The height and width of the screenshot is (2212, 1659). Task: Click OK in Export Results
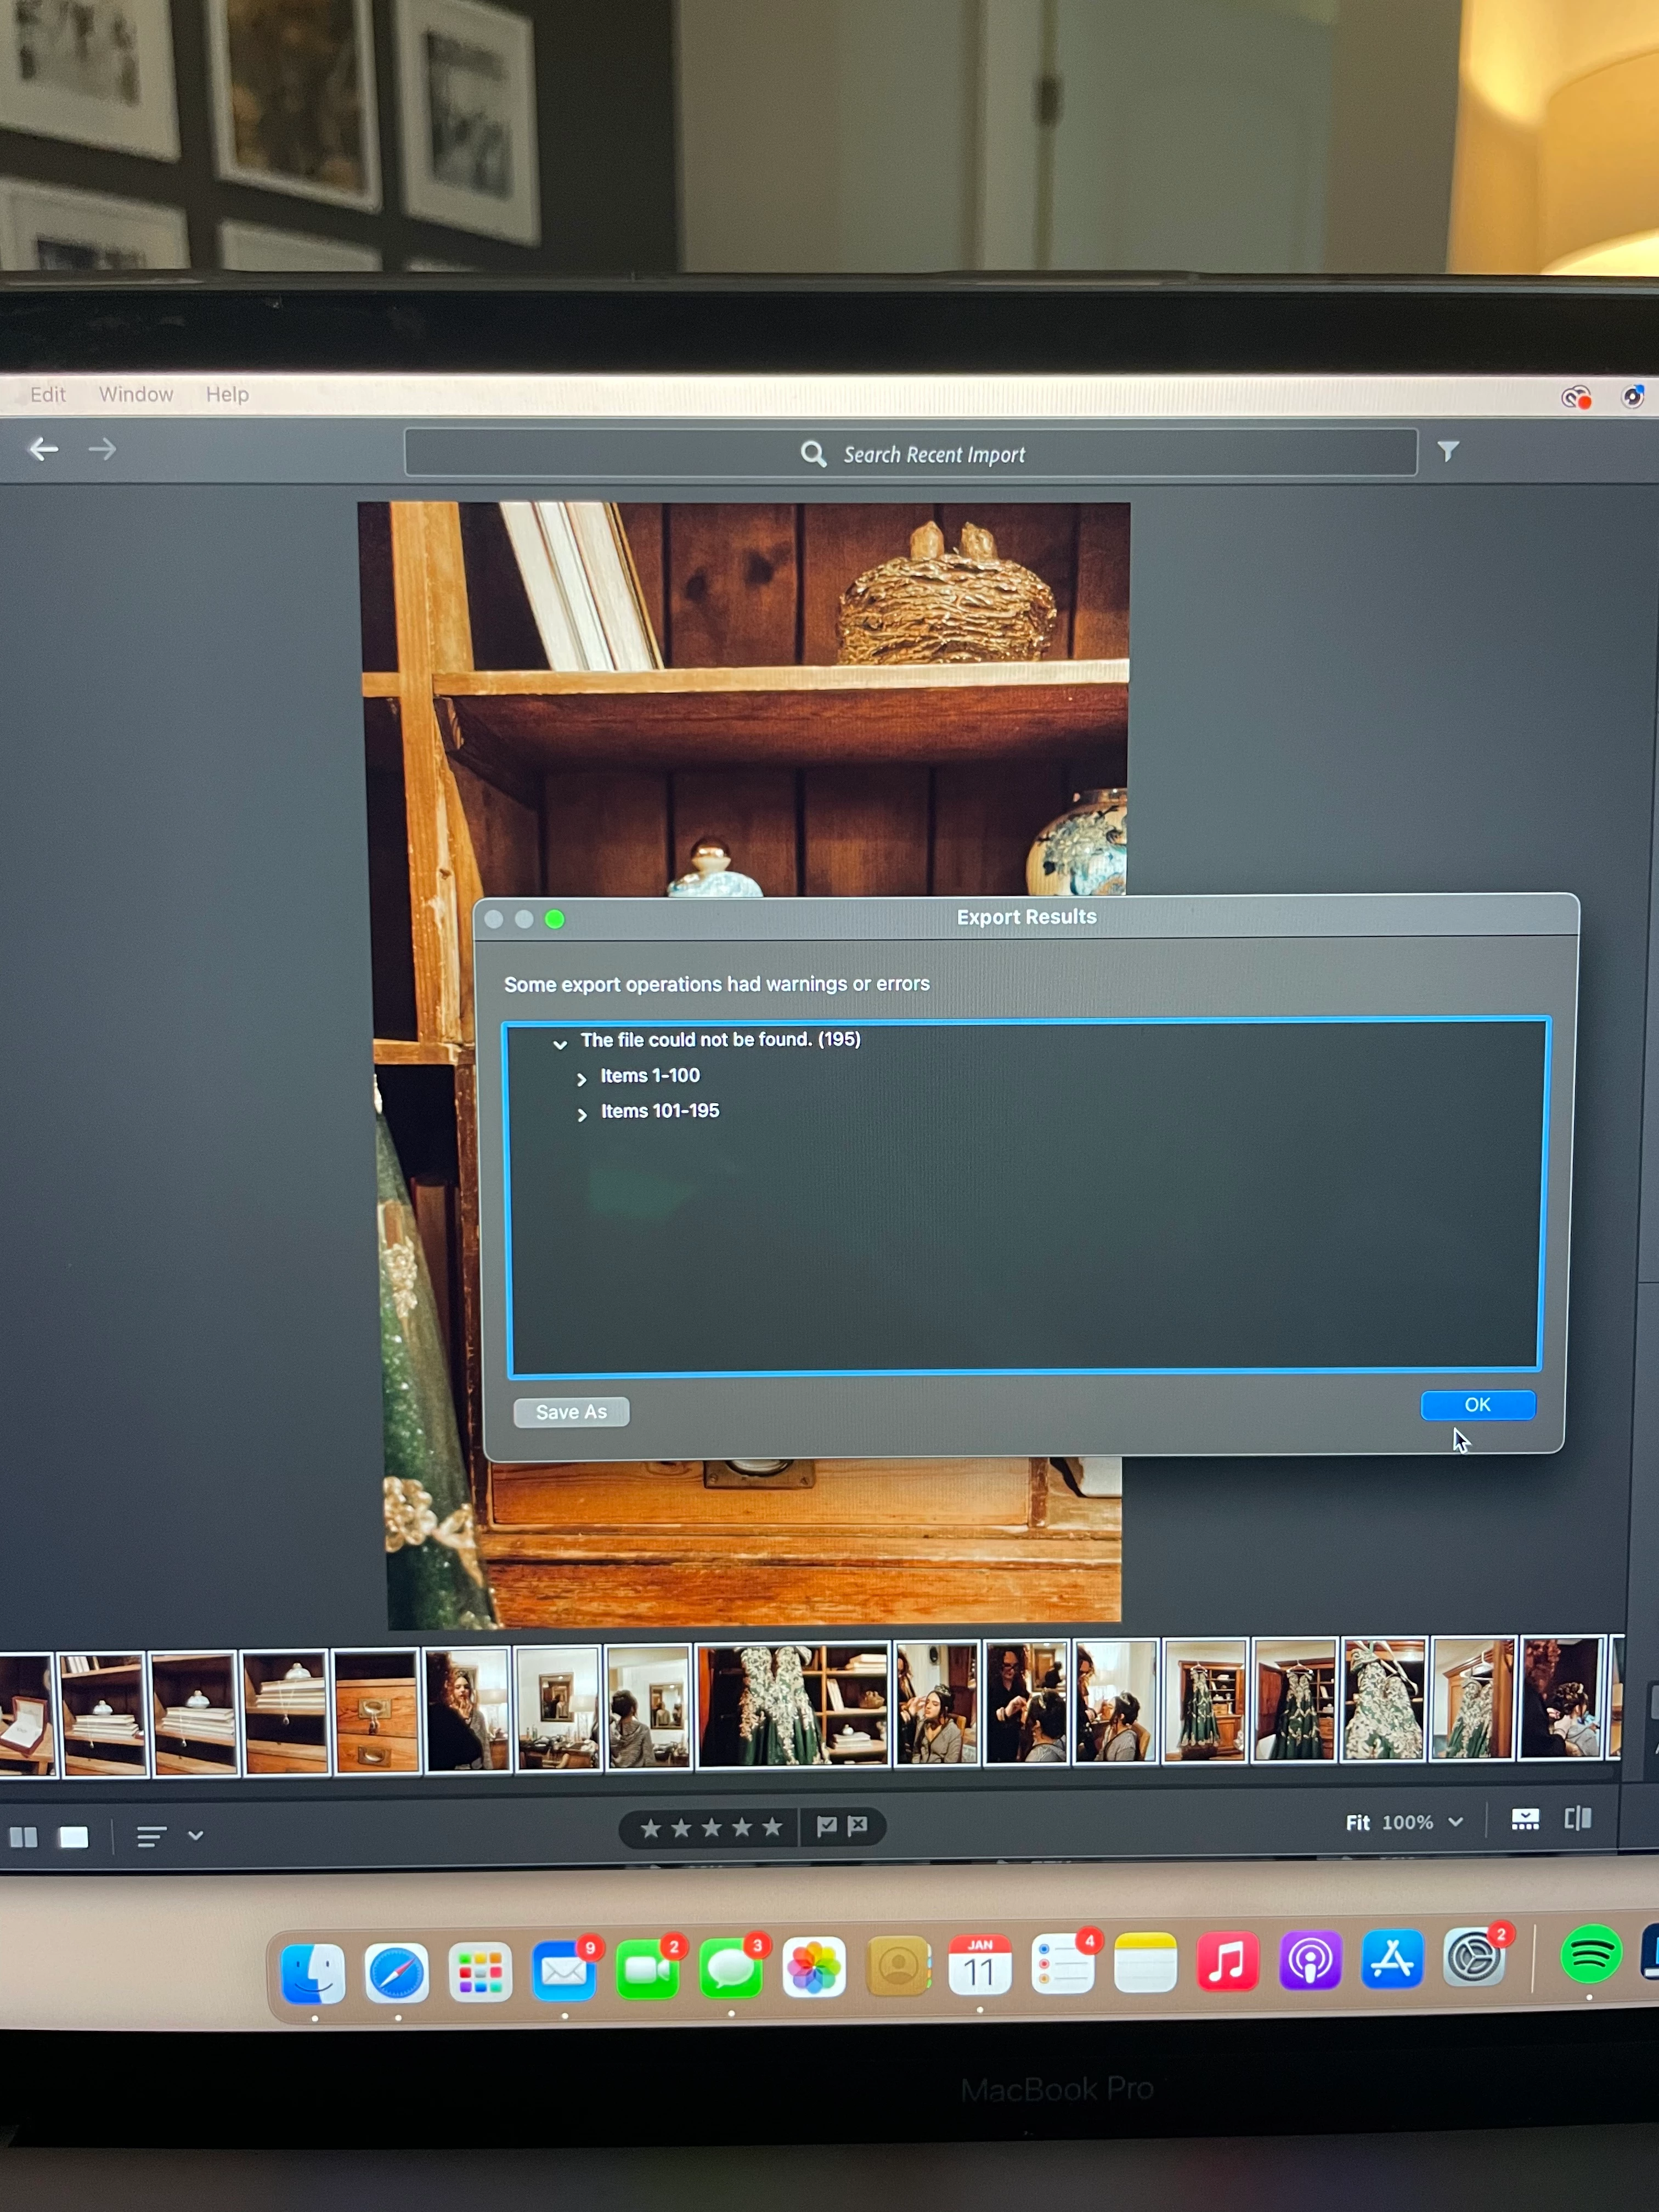pyautogui.click(x=1477, y=1405)
